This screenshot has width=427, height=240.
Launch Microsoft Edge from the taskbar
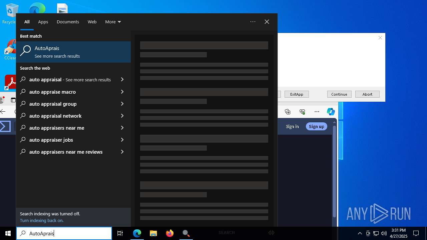(x=137, y=233)
